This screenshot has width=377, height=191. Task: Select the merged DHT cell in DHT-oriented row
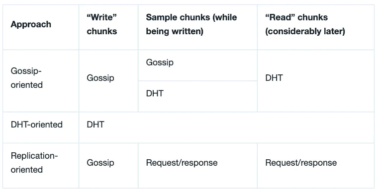coord(226,127)
